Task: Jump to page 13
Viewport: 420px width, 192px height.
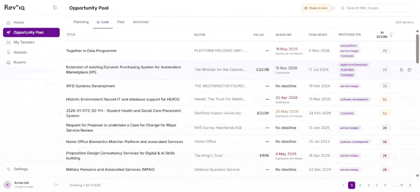Action: point(402,185)
